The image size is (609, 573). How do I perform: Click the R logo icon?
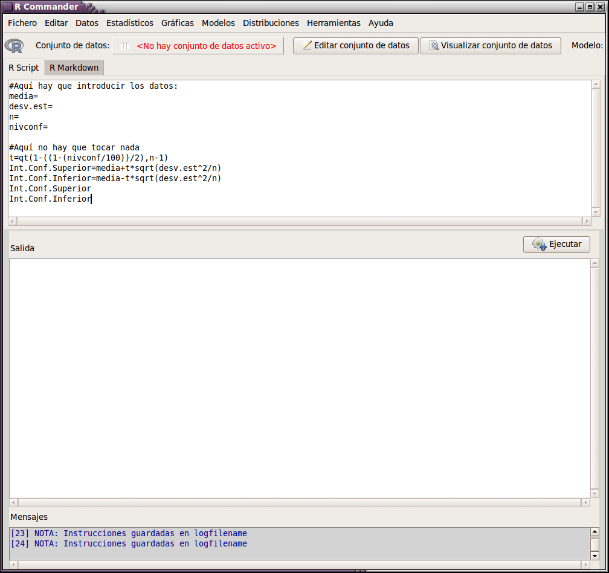click(x=14, y=46)
